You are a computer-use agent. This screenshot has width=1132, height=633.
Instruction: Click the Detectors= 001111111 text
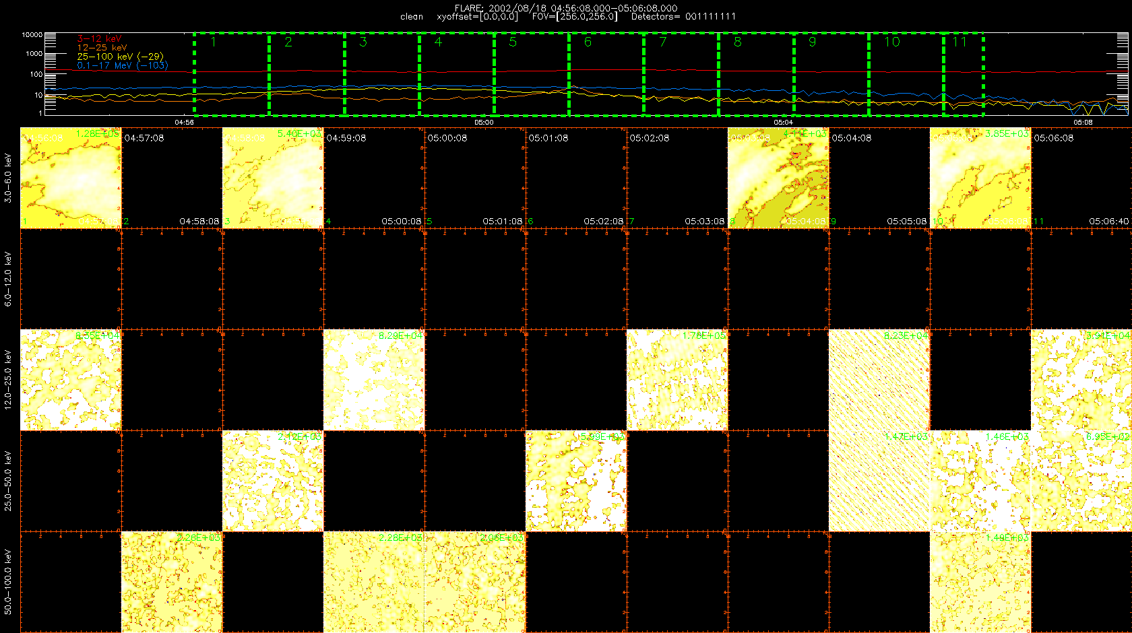pyautogui.click(x=683, y=17)
